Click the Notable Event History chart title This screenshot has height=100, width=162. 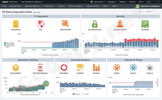point(122,55)
